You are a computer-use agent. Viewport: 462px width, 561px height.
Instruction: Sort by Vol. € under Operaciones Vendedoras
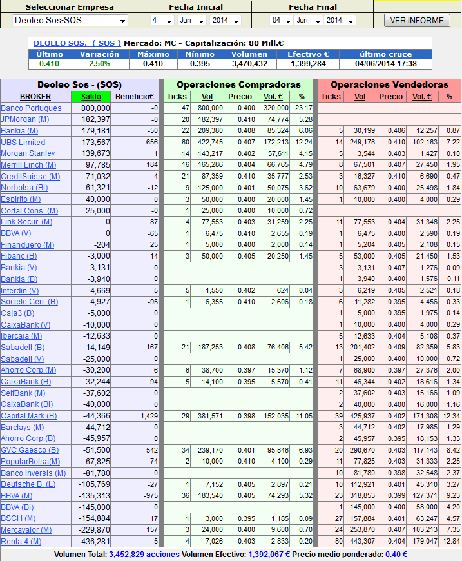[422, 97]
